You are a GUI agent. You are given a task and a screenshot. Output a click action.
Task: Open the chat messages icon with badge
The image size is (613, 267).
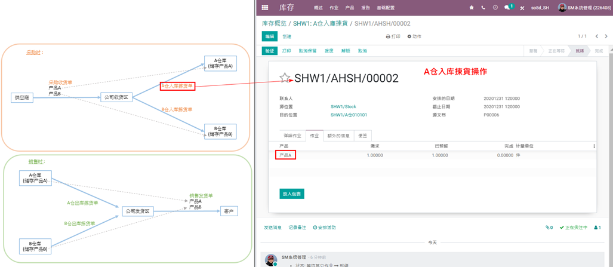[509, 7]
